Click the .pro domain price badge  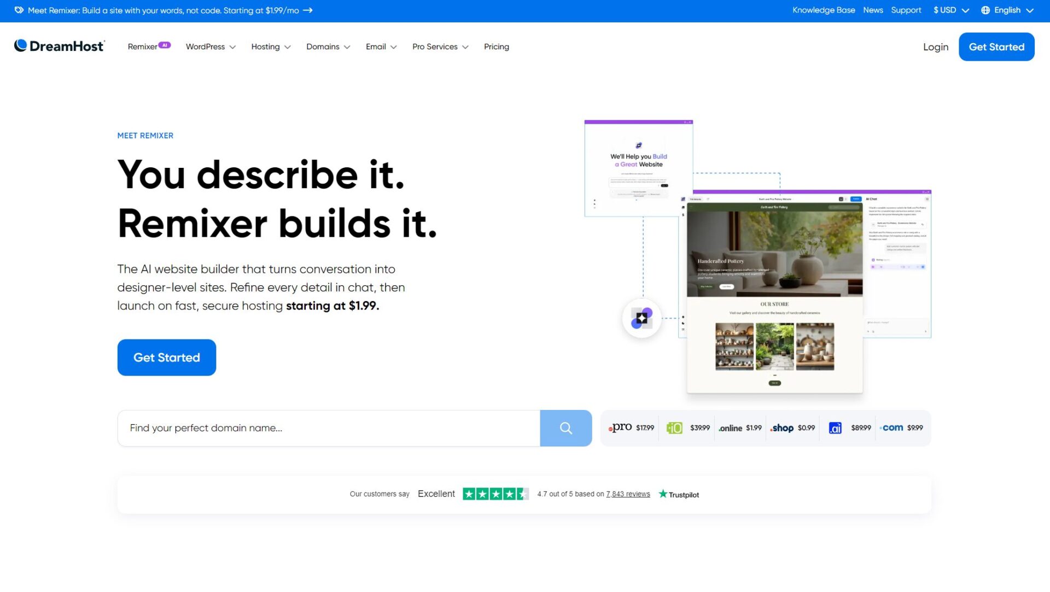coord(631,428)
